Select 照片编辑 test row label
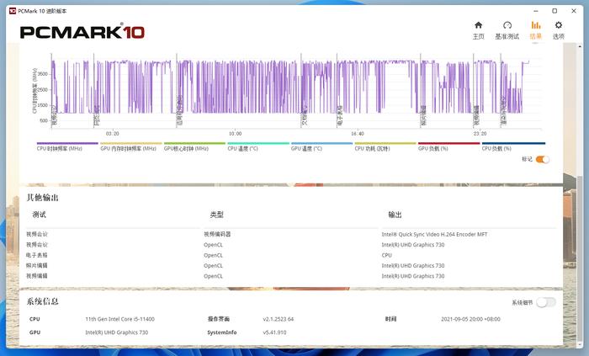This screenshot has width=589, height=356. tap(37, 265)
